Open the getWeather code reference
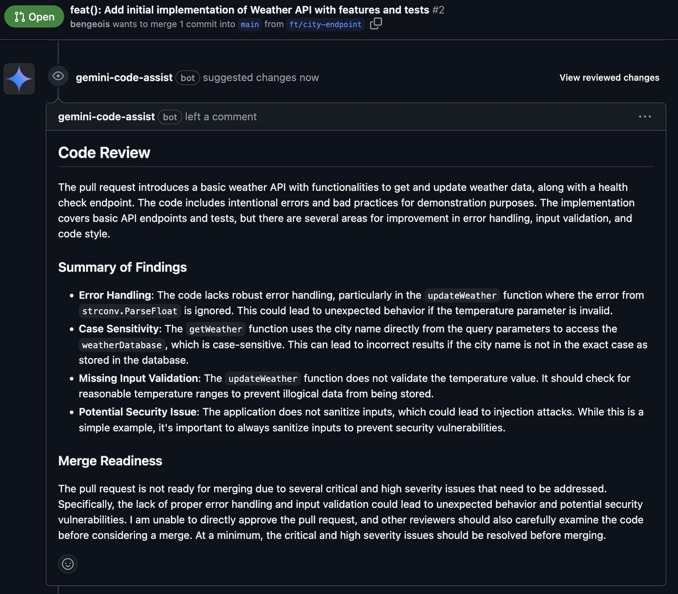This screenshot has width=678, height=594. [215, 329]
